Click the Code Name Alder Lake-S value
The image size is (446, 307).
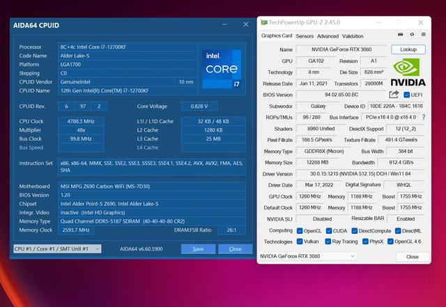click(127, 56)
